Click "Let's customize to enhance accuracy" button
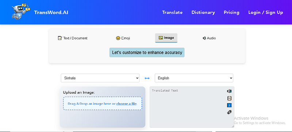Viewport: 292px width, 132px height. 147,53
